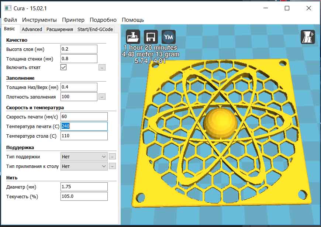Image resolution: width=321 pixels, height=227 pixels.
Task: Open the Принтер menu
Action: pos(73,20)
